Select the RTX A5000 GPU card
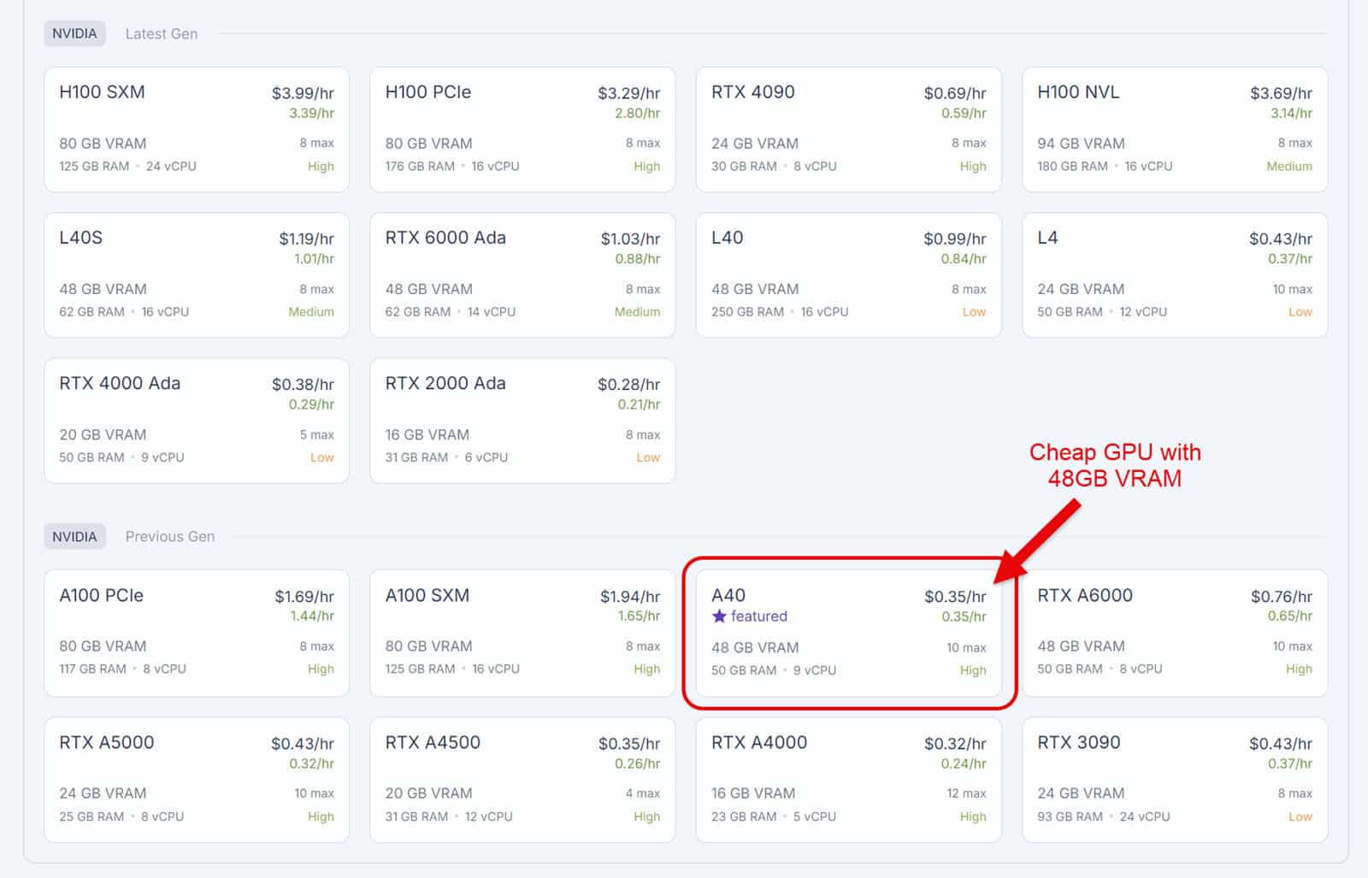The height and width of the screenshot is (878, 1368). coord(197,780)
